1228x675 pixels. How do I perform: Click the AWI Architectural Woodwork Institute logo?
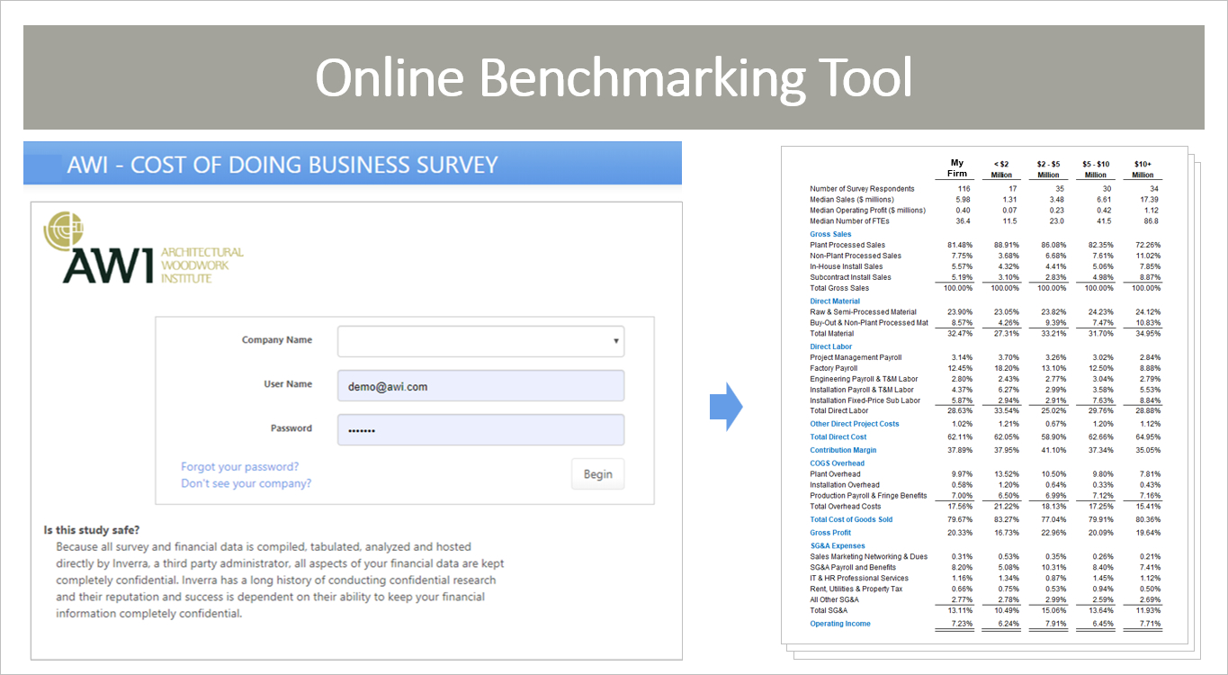pyautogui.click(x=144, y=248)
